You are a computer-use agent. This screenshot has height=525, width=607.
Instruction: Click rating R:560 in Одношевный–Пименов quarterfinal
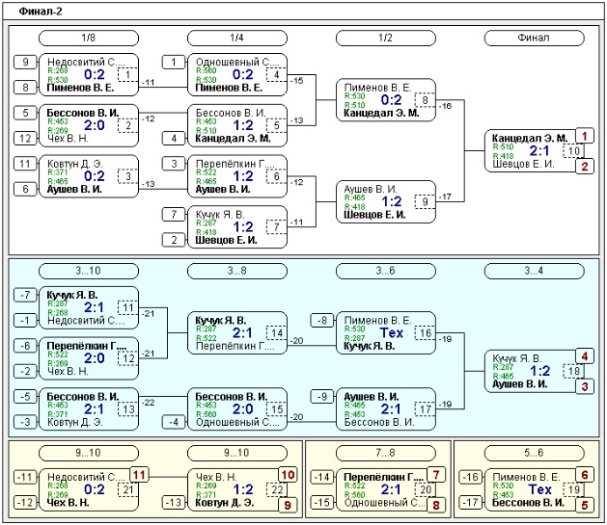point(206,70)
